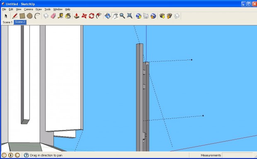Minimize the SketchUp window
The width and height of the screenshot is (257, 159).
(243, 4)
